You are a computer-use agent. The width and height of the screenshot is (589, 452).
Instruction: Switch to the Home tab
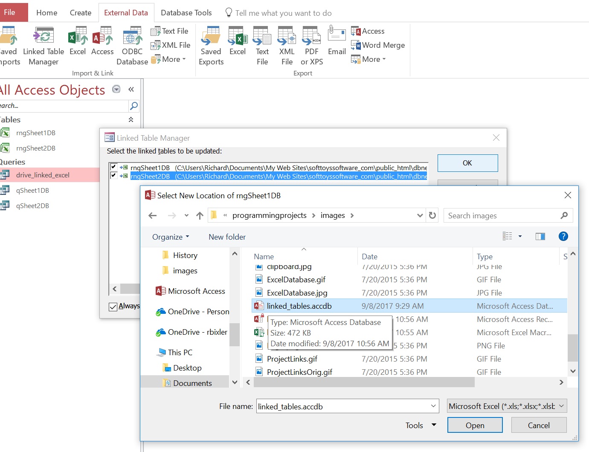click(47, 13)
